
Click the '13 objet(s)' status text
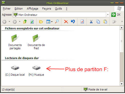pyautogui.click(x=8, y=89)
